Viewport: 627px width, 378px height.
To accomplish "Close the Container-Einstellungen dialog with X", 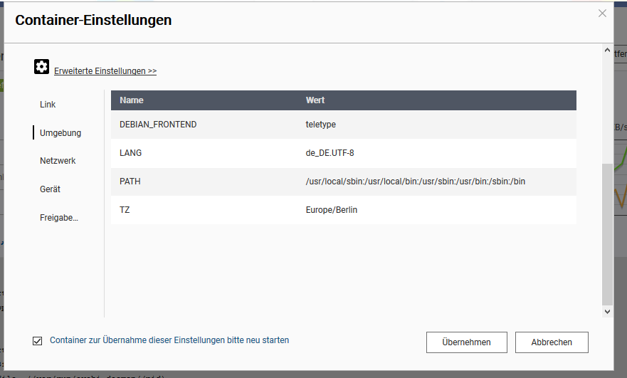I will click(x=602, y=14).
